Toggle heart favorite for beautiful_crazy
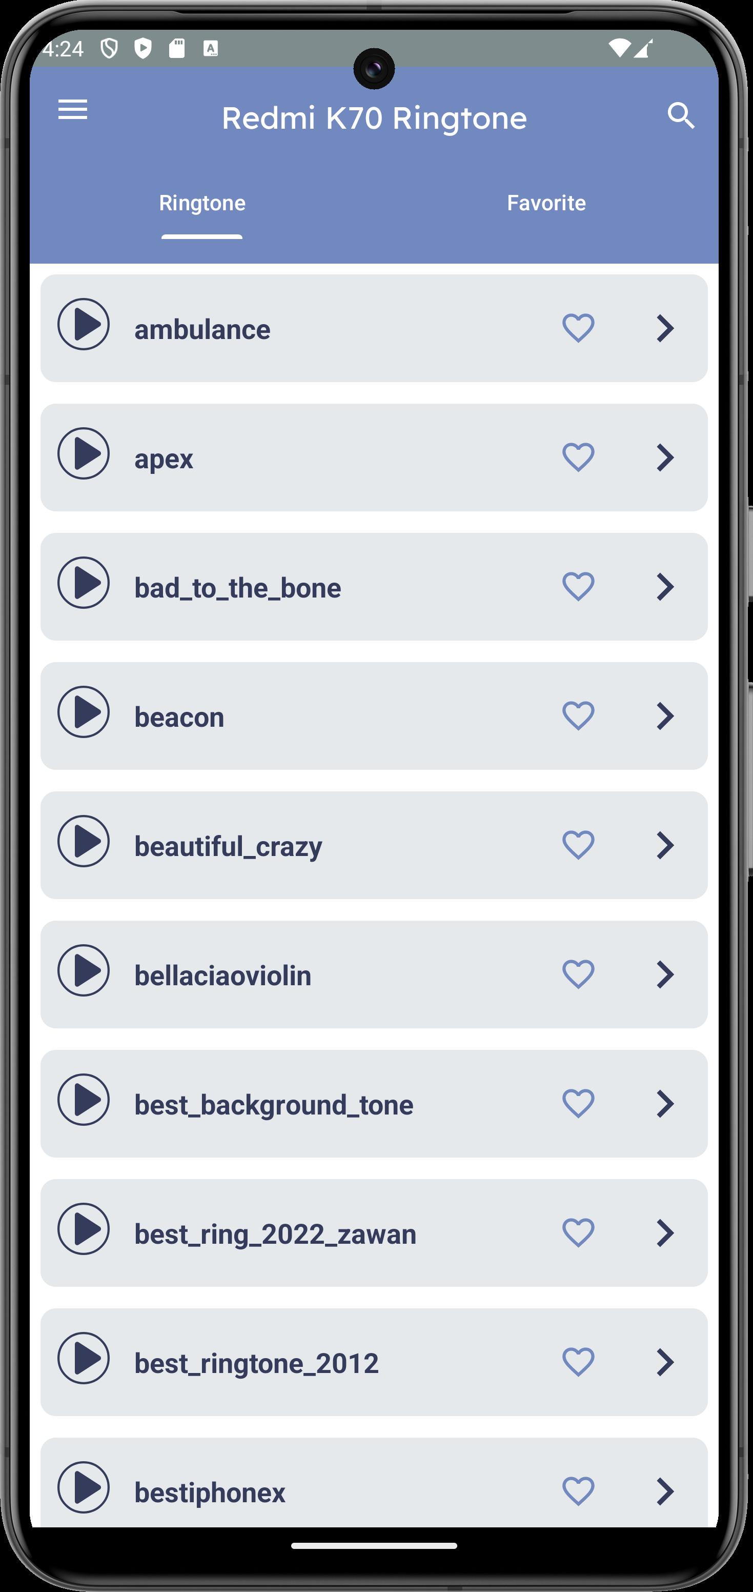This screenshot has height=1592, width=753. (578, 845)
